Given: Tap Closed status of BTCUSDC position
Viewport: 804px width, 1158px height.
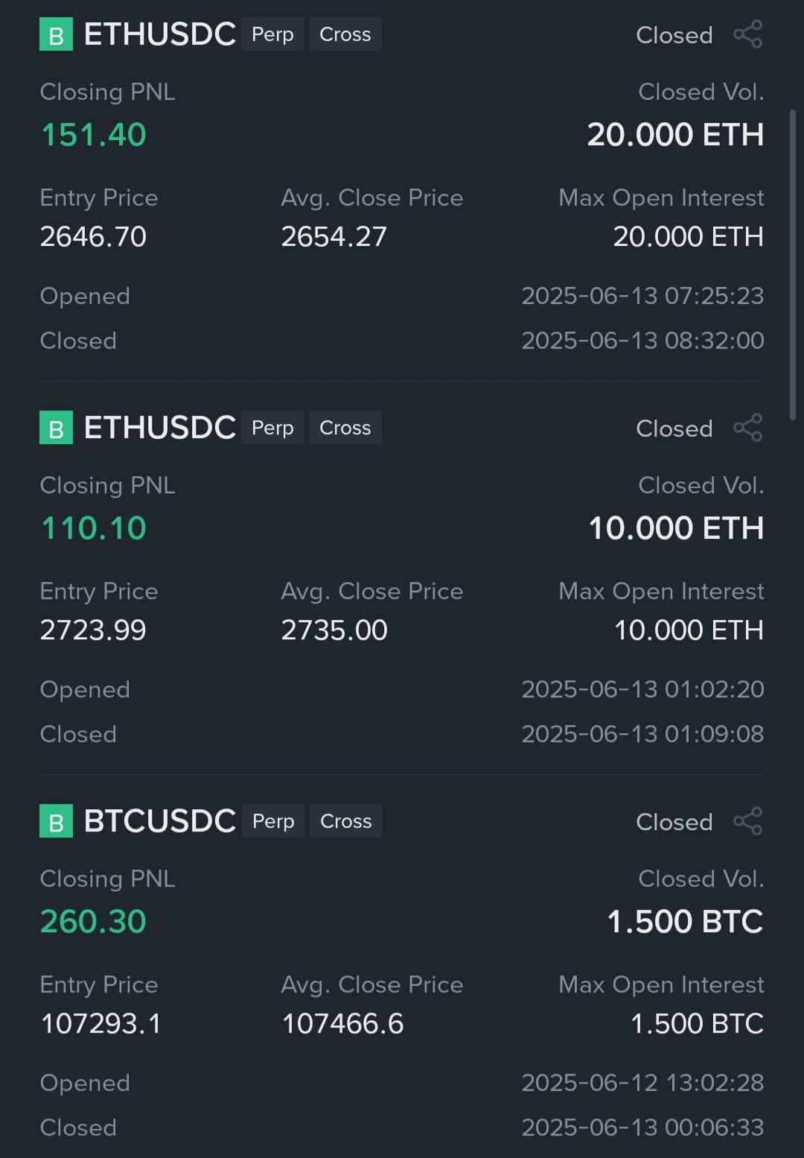Looking at the screenshot, I should [x=674, y=822].
